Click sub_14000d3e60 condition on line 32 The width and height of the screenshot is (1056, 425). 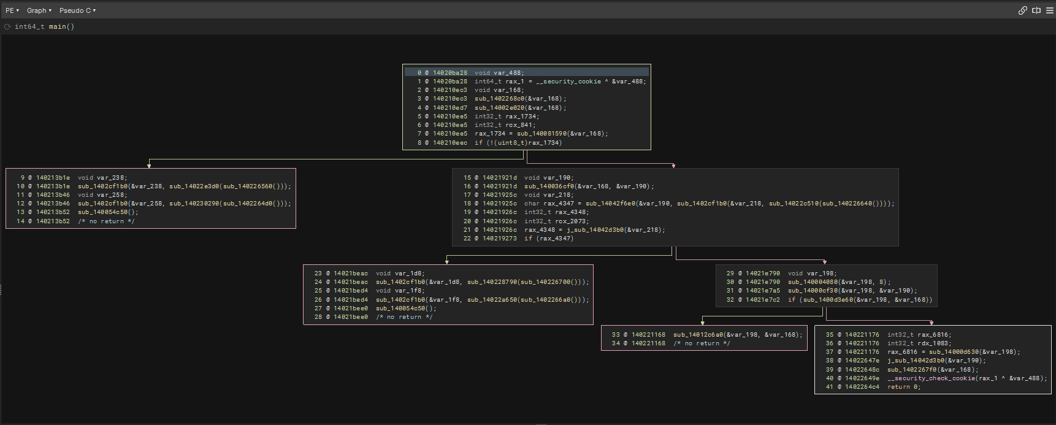pyautogui.click(x=828, y=300)
